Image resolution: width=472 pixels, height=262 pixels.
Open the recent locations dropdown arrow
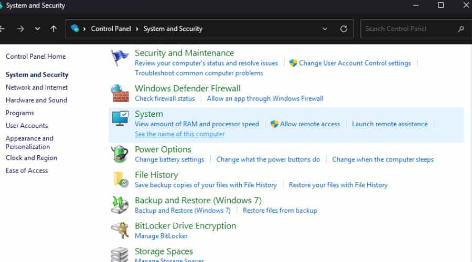click(x=37, y=29)
